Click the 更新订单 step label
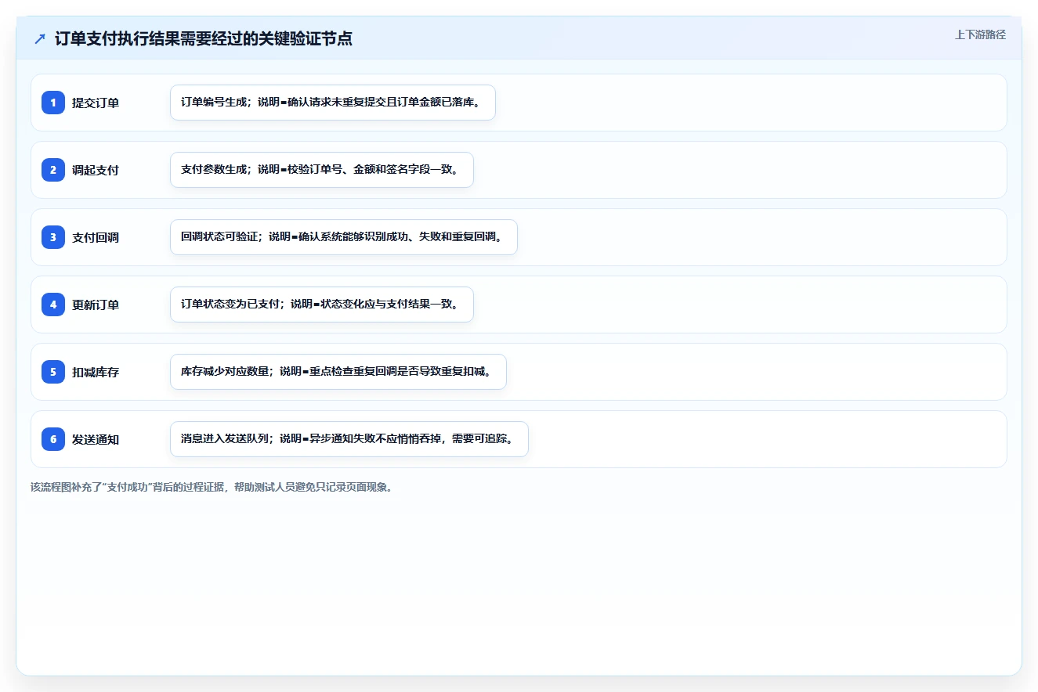The height and width of the screenshot is (692, 1038). tap(96, 305)
